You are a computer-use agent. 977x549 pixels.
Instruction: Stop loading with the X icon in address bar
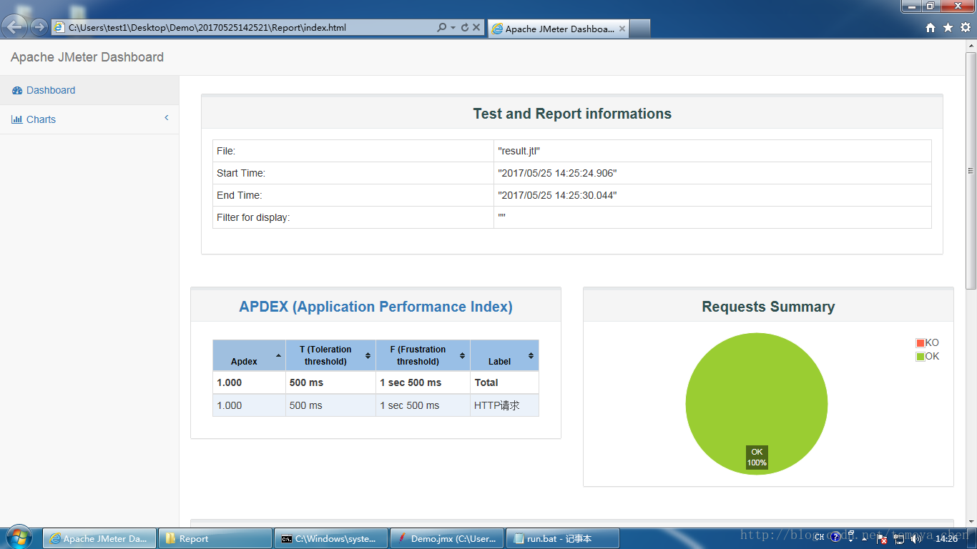coord(476,28)
